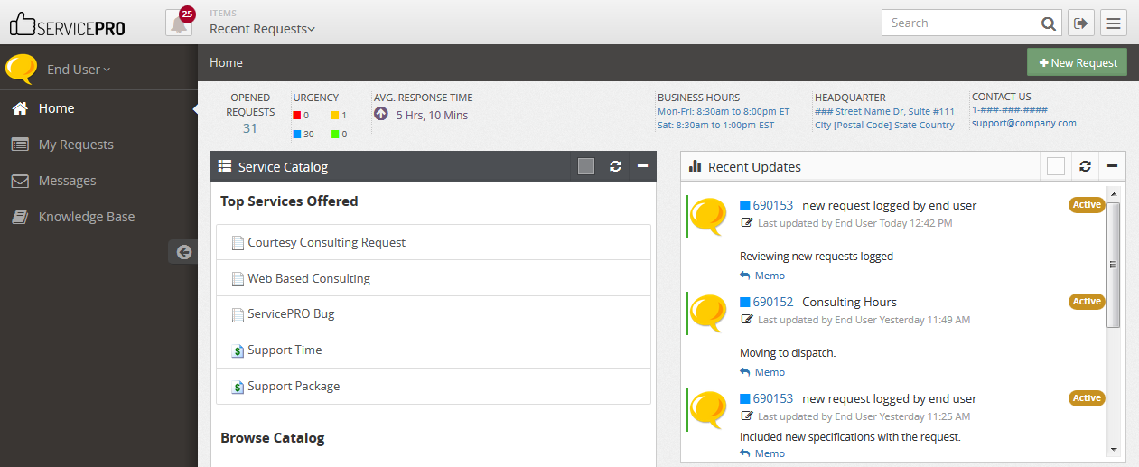Open the hamburger menu in top bar
This screenshot has width=1139, height=467.
[1114, 23]
